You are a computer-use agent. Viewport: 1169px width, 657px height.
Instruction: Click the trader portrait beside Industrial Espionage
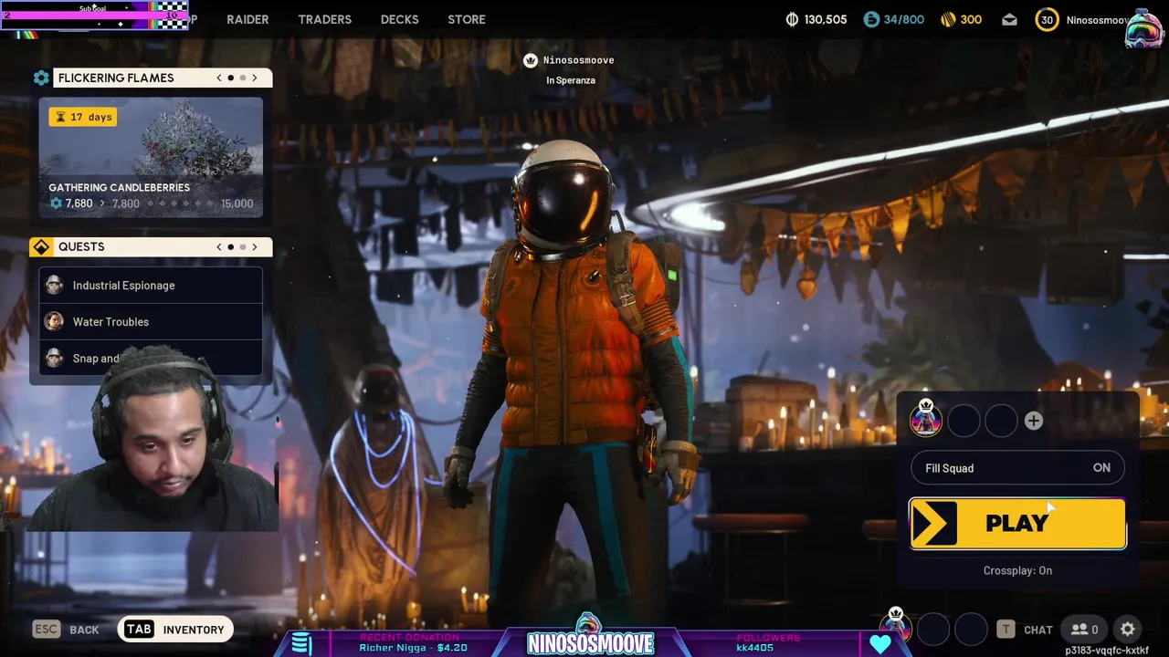click(55, 285)
